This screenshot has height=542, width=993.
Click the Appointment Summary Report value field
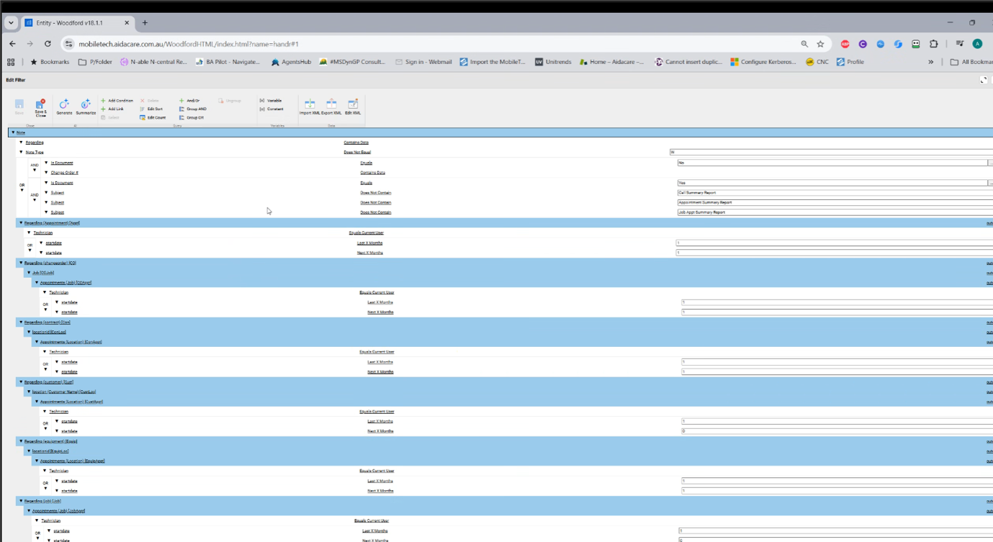(835, 203)
